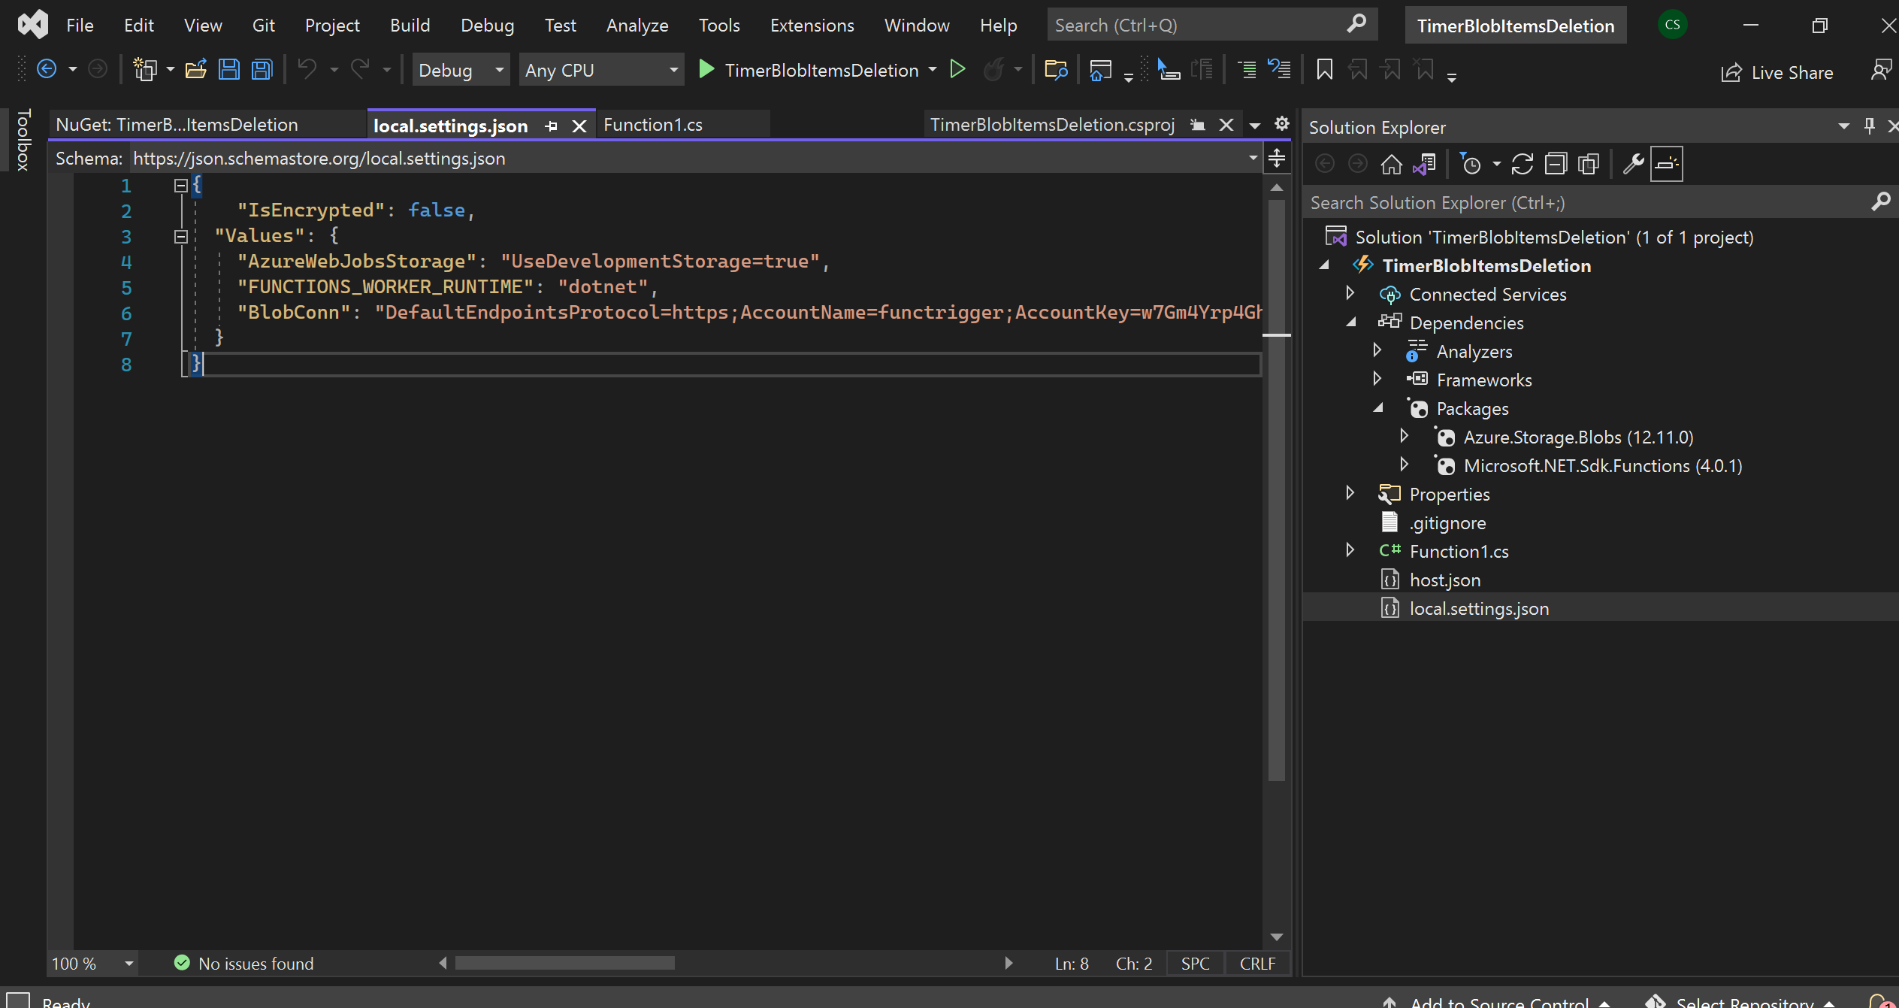Open the Analyze menu
This screenshot has height=1008, width=1899.
pyautogui.click(x=637, y=25)
